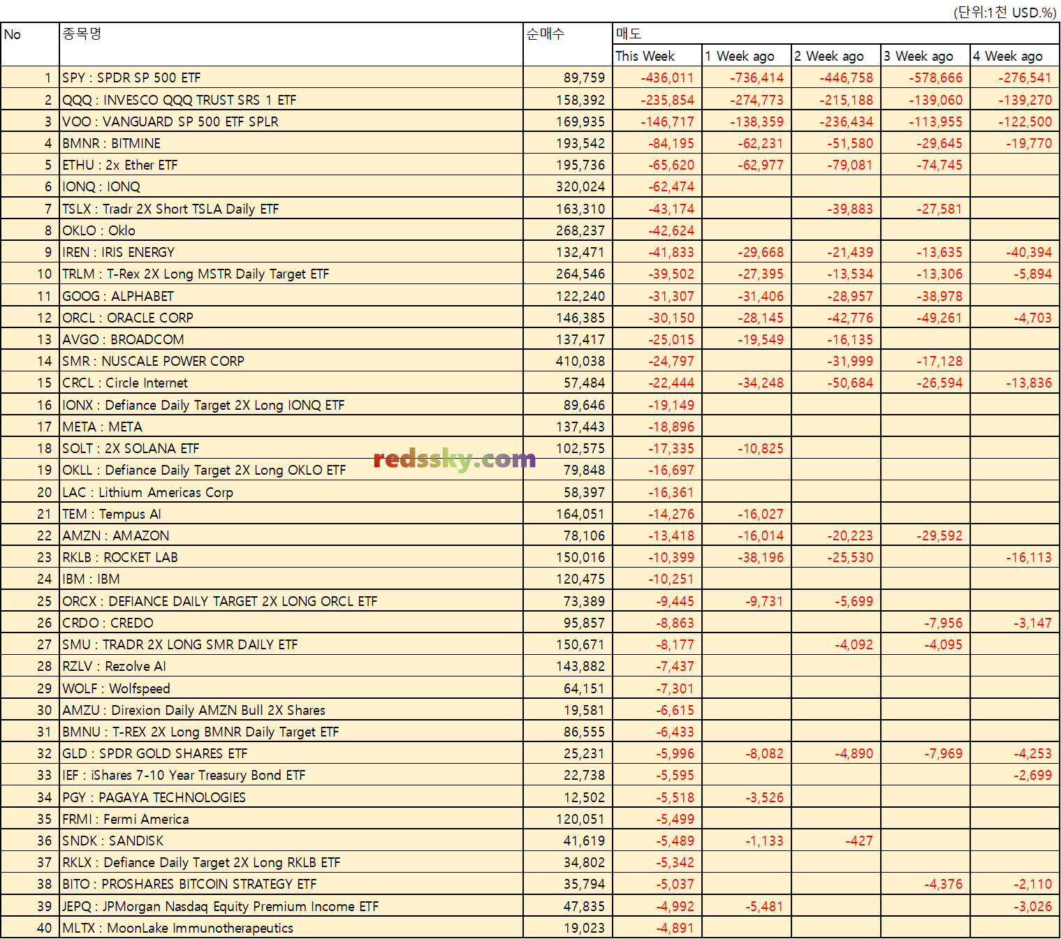Select the 'ETHU : 2x Ether ETF' cell
1061x939 pixels.
pyautogui.click(x=291, y=165)
